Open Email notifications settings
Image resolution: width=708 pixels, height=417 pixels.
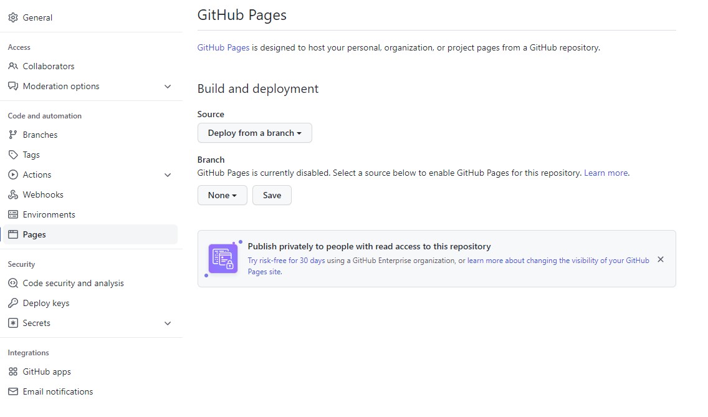coord(90,391)
